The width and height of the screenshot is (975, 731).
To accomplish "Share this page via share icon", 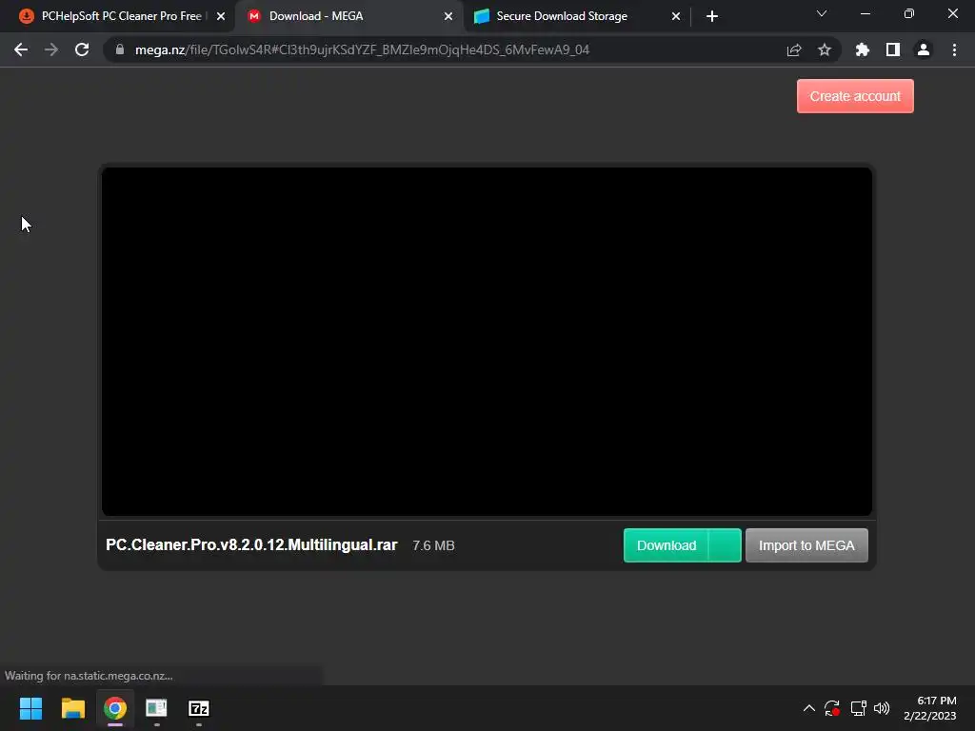I will [794, 49].
